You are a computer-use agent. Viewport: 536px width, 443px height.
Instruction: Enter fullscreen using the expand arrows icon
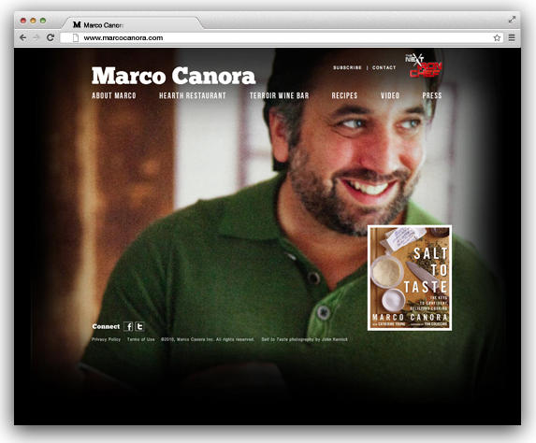click(x=512, y=20)
